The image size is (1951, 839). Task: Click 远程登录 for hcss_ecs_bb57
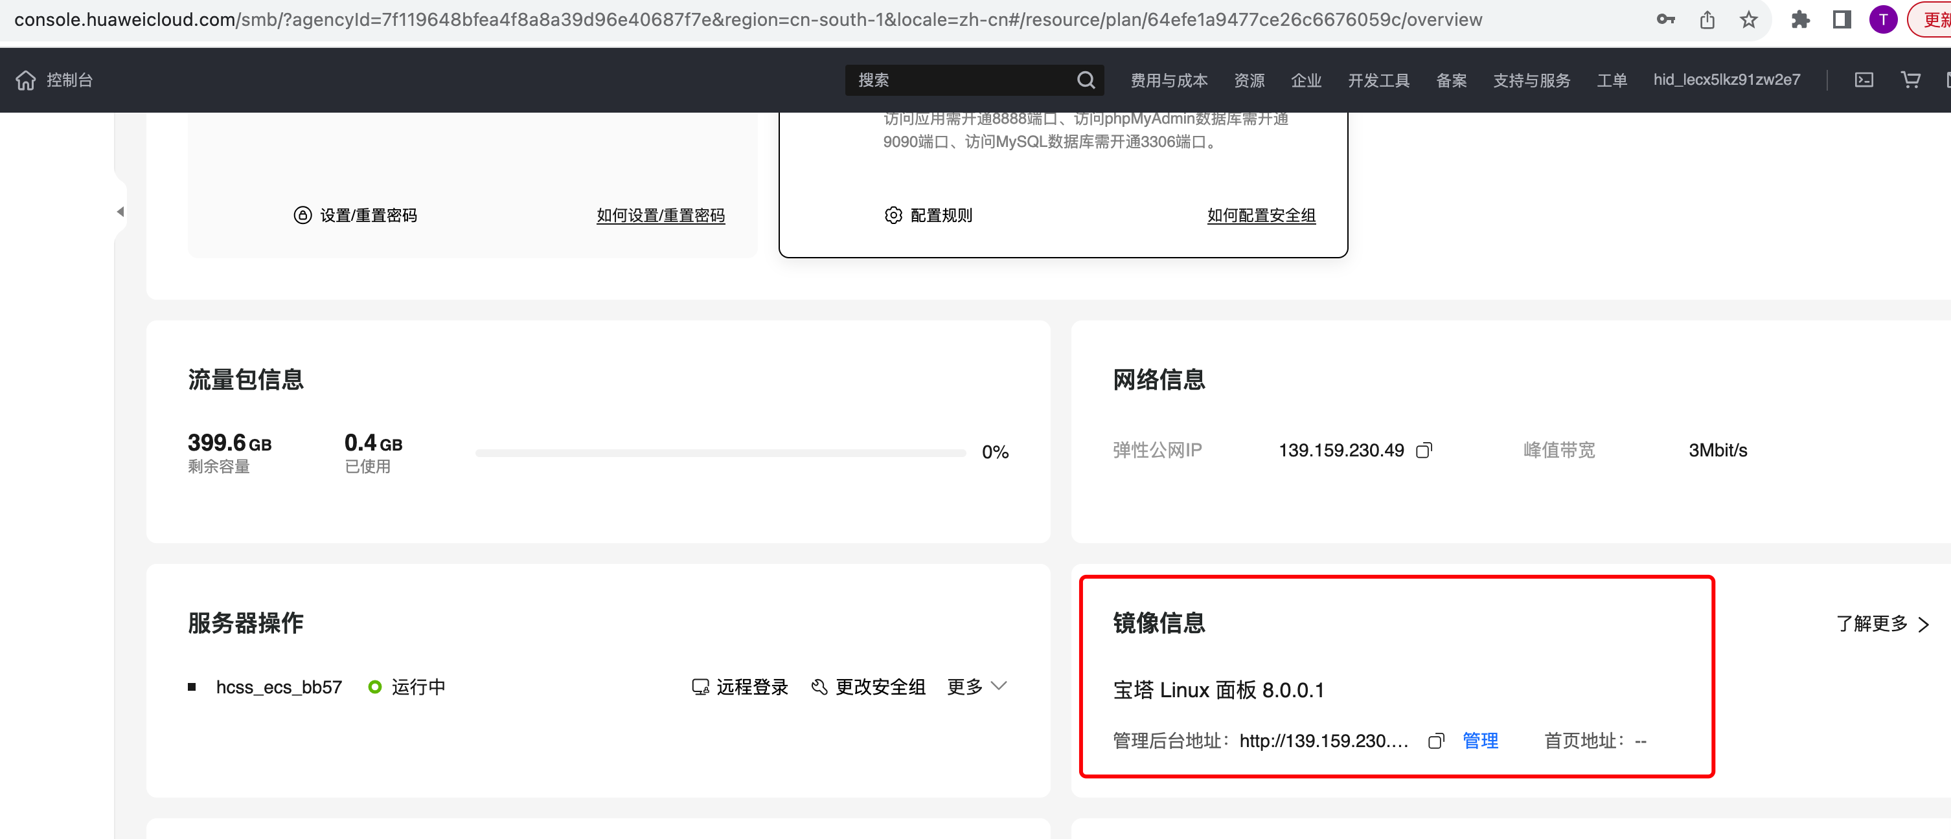pyautogui.click(x=740, y=687)
